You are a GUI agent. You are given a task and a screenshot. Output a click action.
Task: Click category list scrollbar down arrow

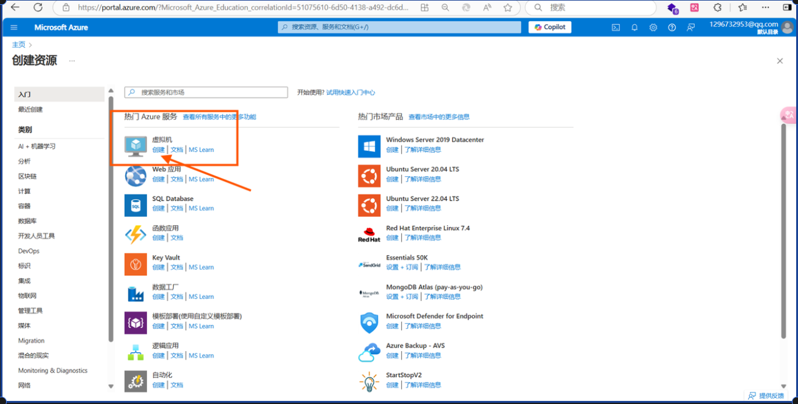(111, 386)
